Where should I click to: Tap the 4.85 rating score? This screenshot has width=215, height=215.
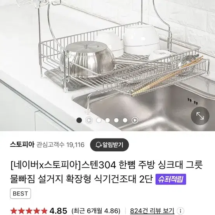click(x=58, y=211)
